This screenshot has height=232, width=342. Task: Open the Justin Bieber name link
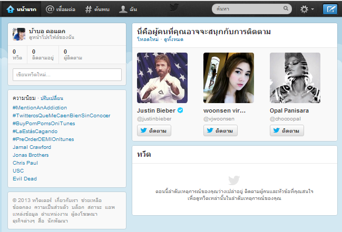click(156, 110)
